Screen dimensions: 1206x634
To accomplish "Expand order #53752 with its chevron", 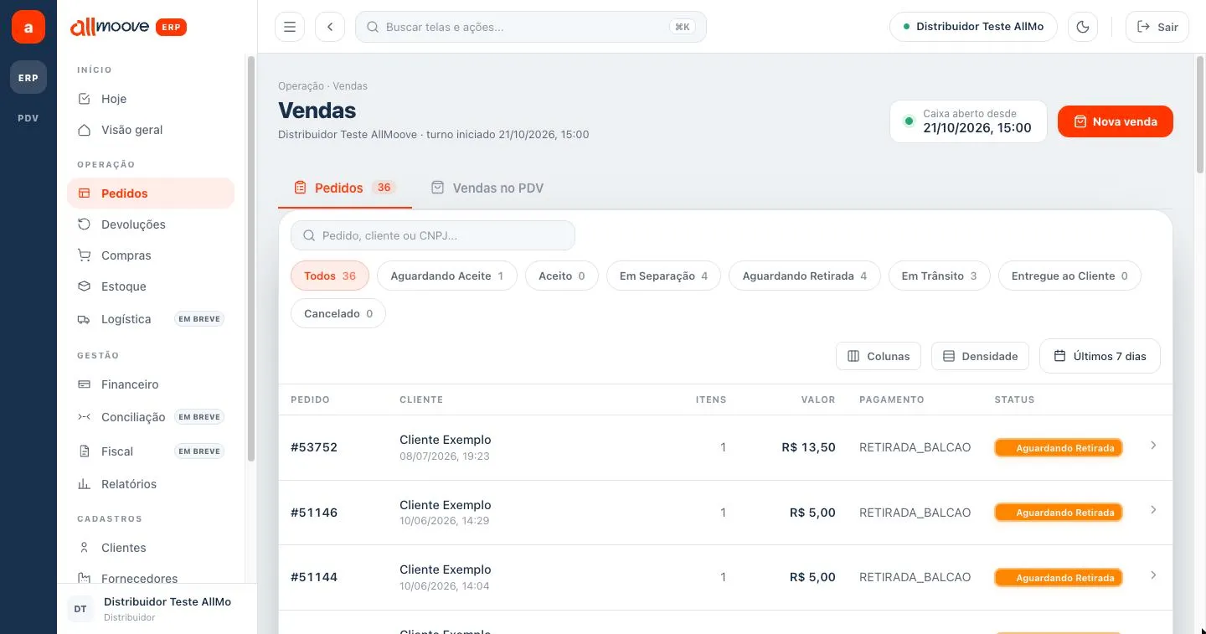I will [1153, 446].
